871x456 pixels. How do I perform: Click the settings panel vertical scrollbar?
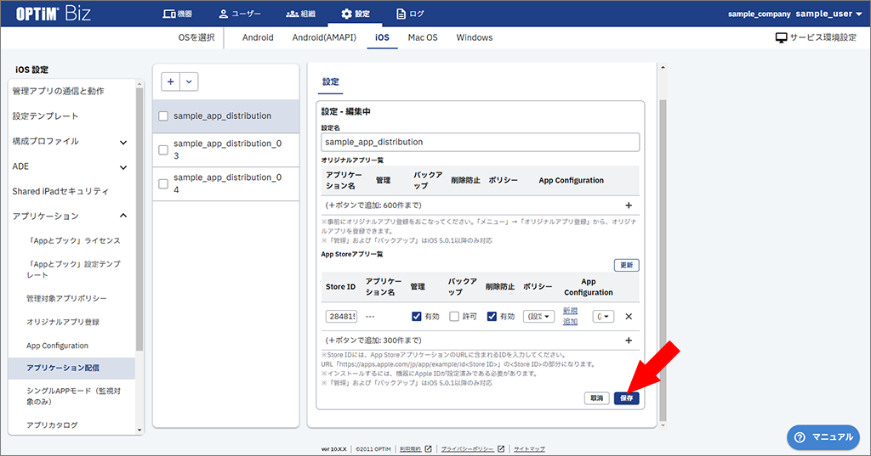[662, 261]
